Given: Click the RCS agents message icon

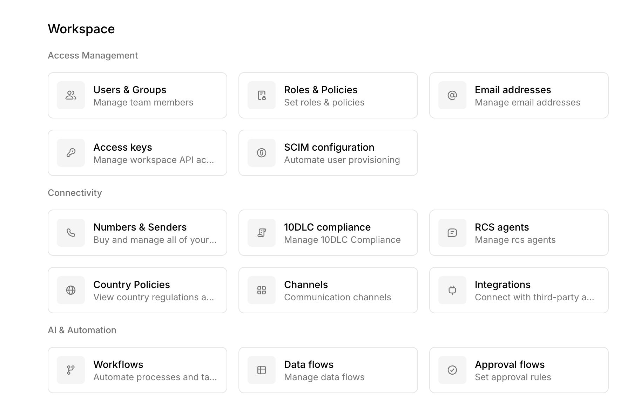Looking at the screenshot, I should click(x=452, y=233).
